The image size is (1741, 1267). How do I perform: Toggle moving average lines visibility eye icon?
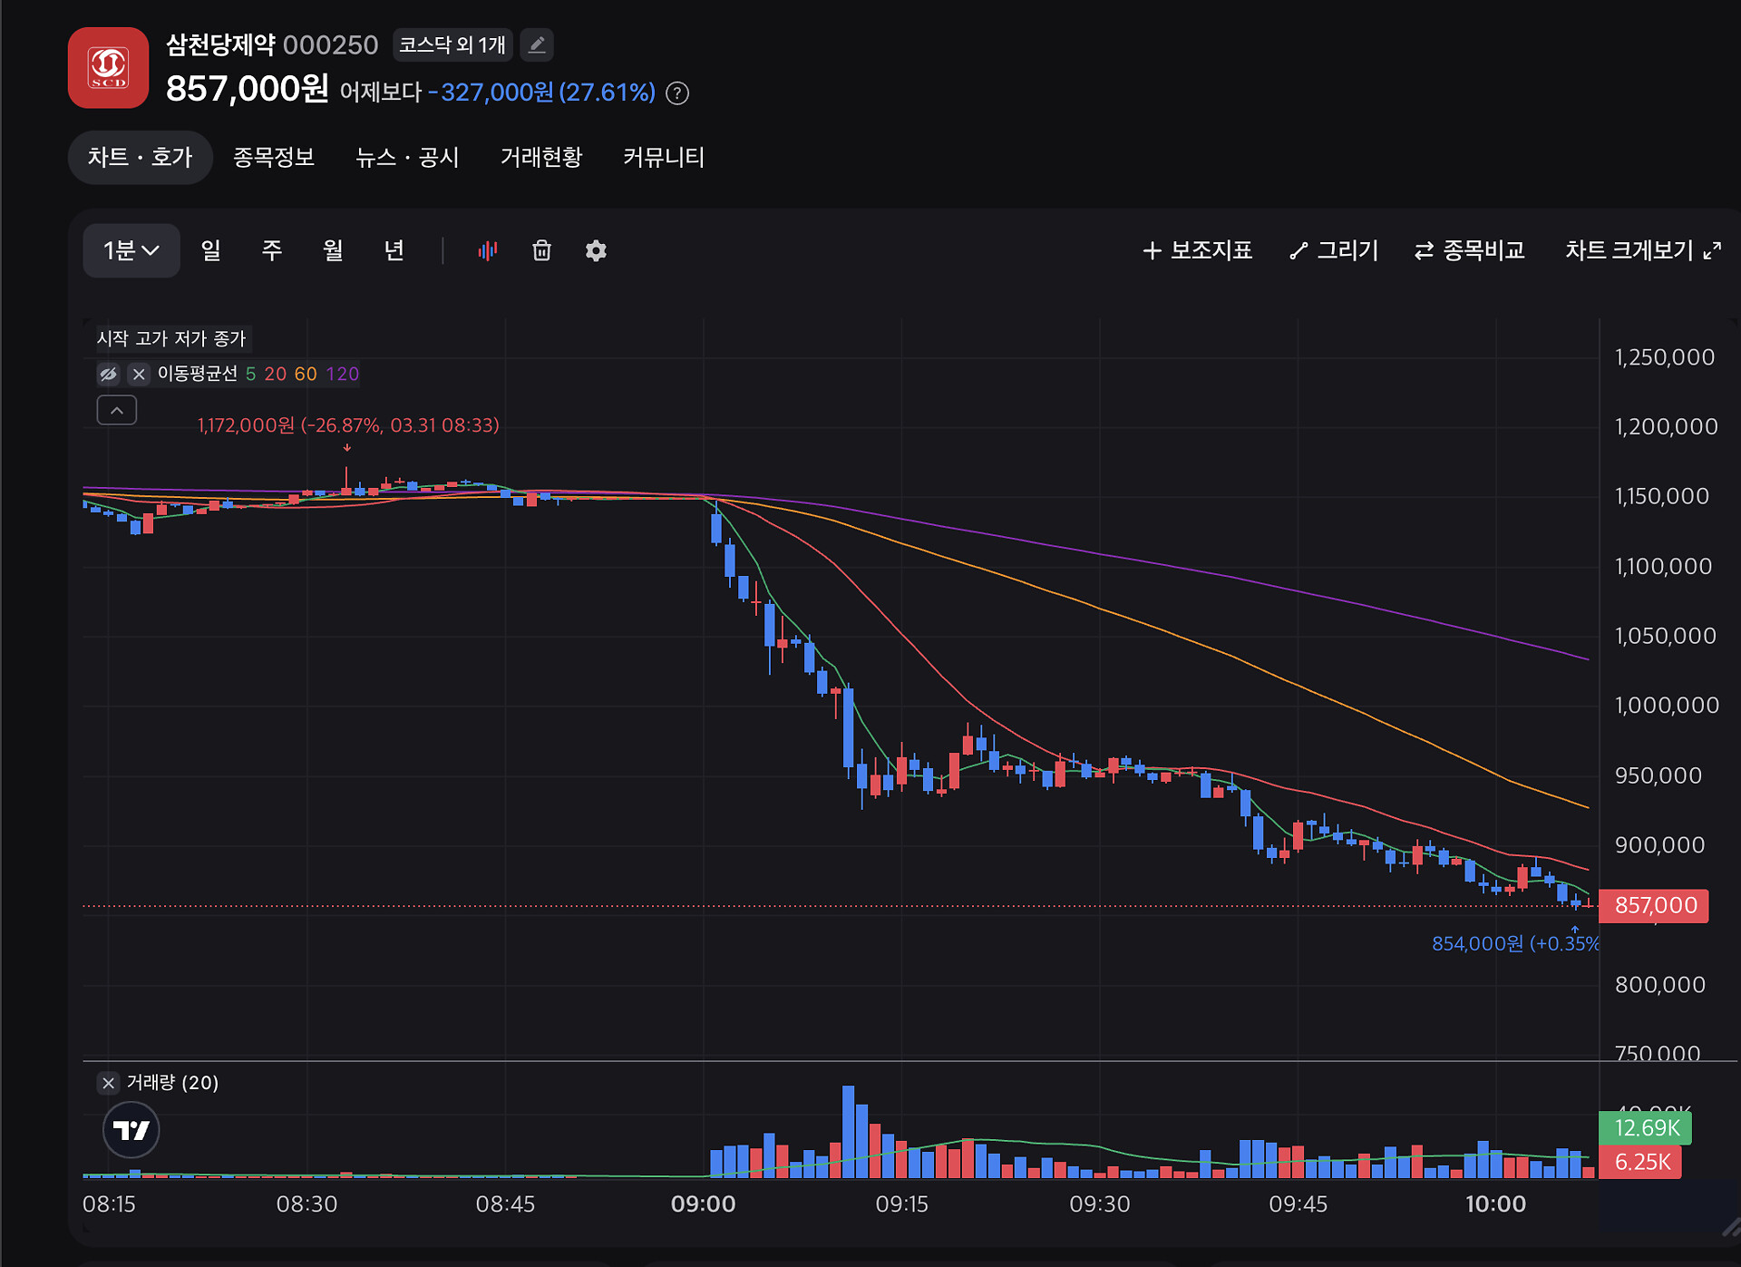coord(109,374)
